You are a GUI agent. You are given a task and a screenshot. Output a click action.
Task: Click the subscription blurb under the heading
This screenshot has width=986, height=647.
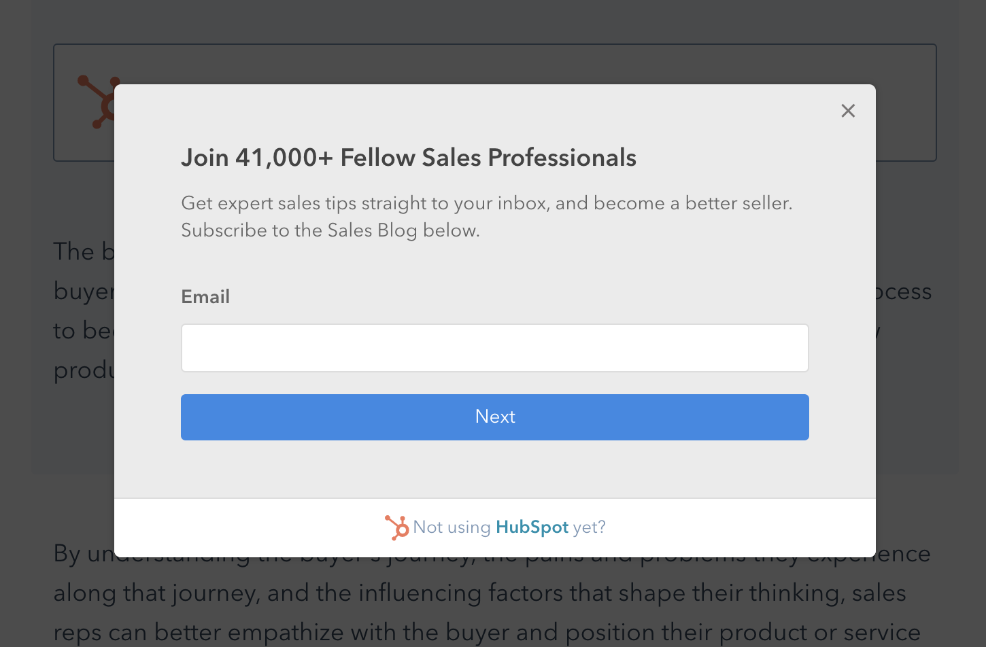(x=487, y=216)
